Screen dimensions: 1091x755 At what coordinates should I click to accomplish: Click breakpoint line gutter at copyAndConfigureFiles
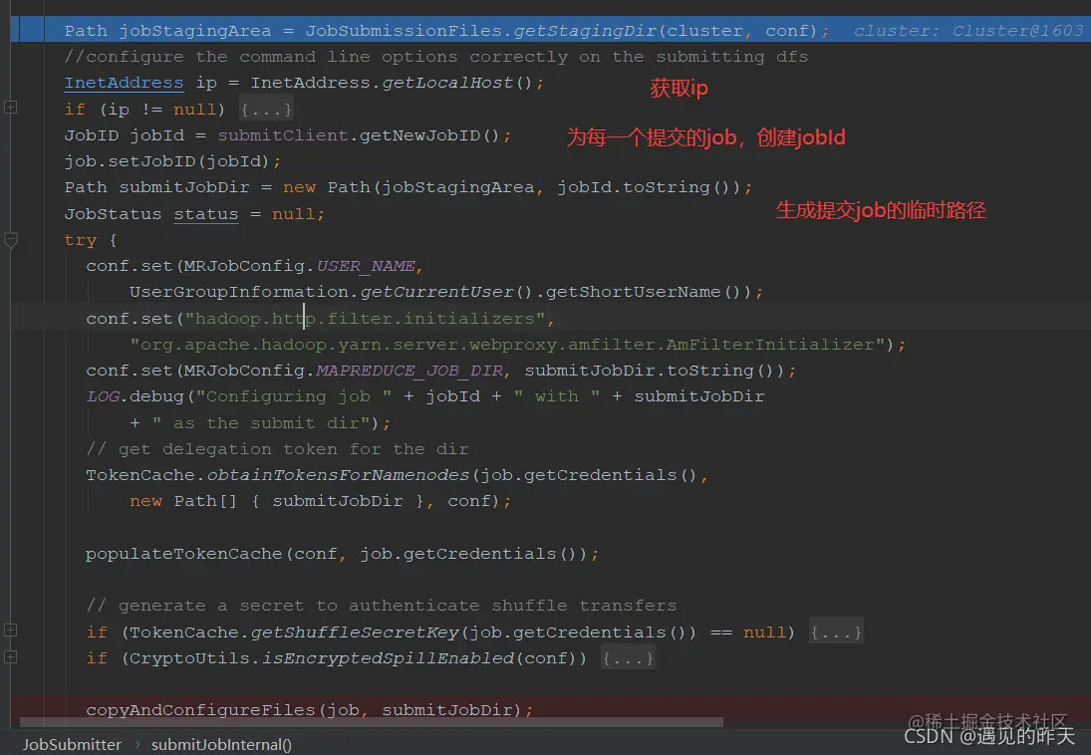click(x=28, y=710)
